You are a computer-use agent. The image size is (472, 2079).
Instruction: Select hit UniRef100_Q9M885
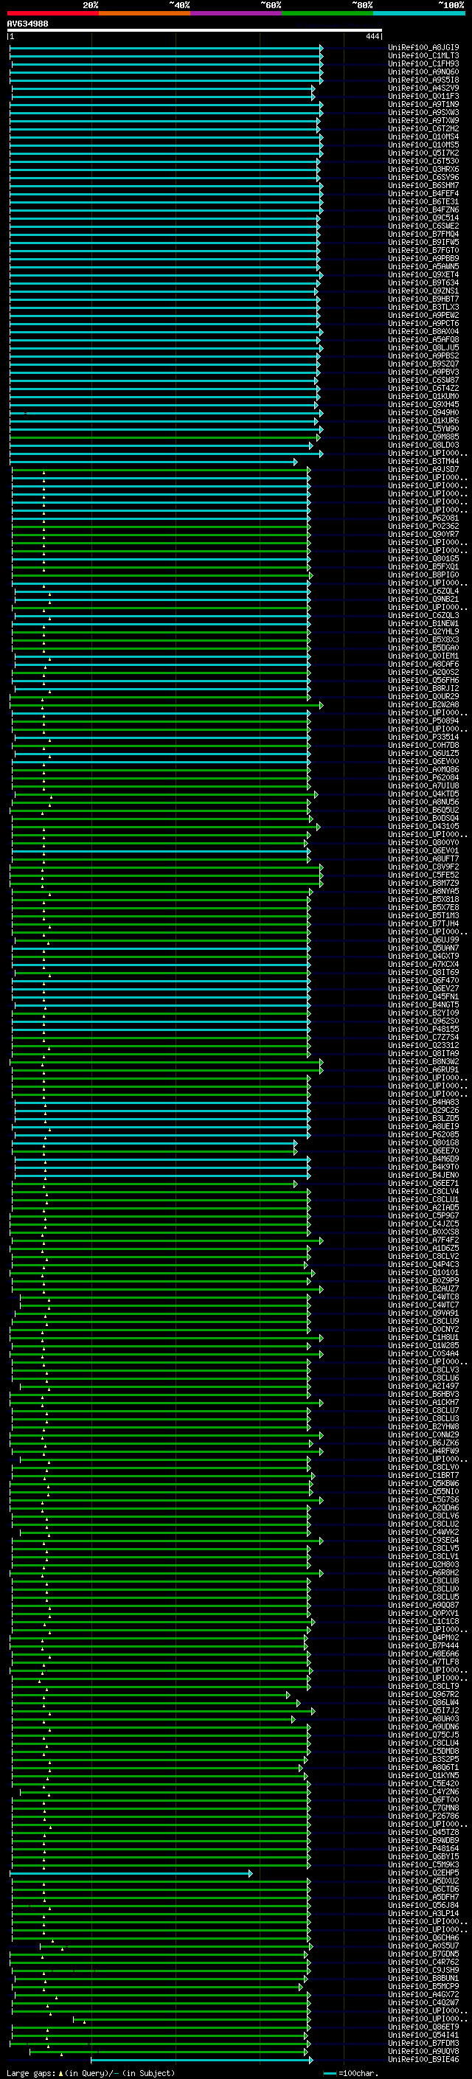coord(423,437)
